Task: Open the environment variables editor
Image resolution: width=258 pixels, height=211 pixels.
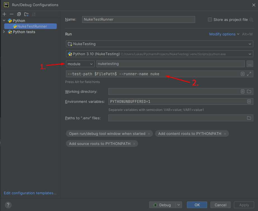Action: pos(249,101)
